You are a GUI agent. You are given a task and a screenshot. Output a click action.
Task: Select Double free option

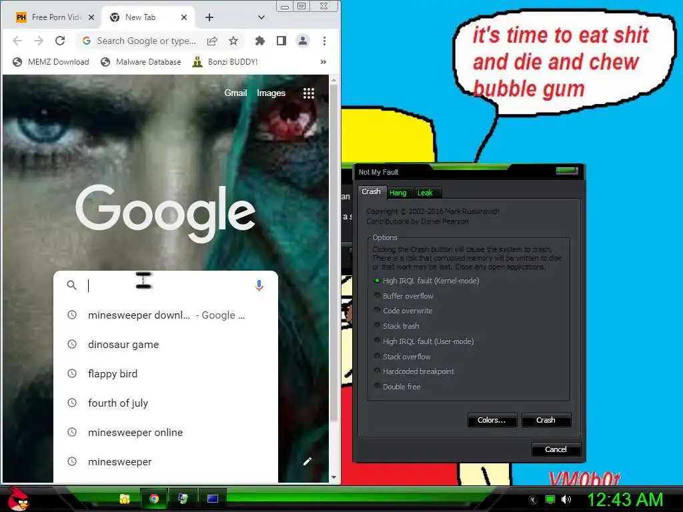point(398,387)
